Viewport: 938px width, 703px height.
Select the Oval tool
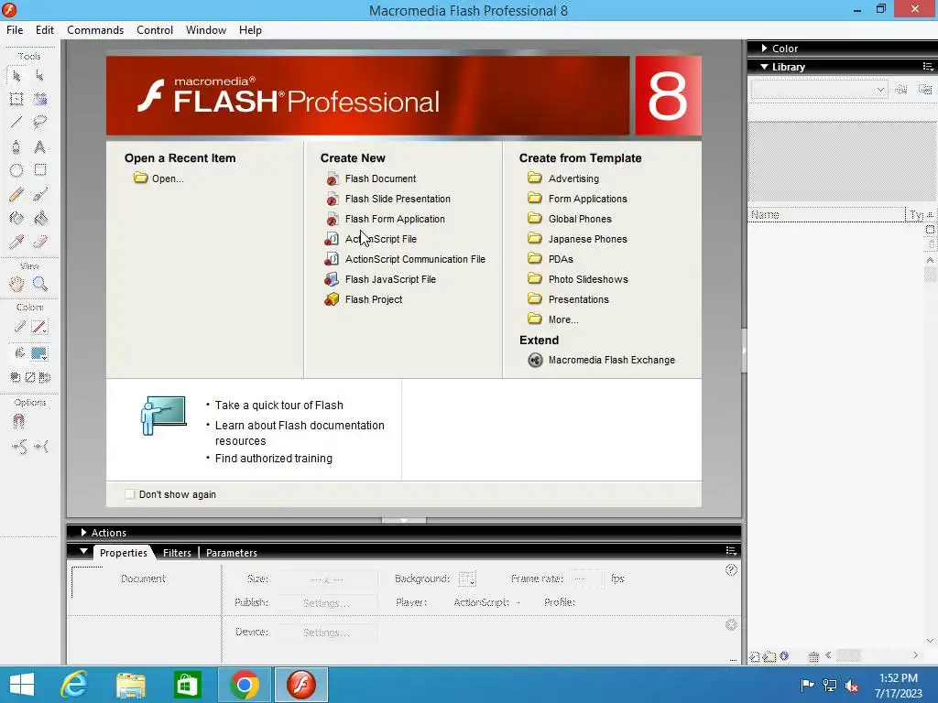click(16, 170)
